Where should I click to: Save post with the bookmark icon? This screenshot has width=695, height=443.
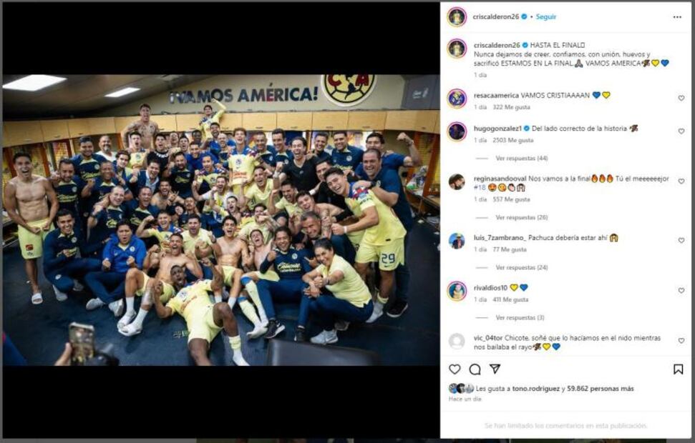678,369
